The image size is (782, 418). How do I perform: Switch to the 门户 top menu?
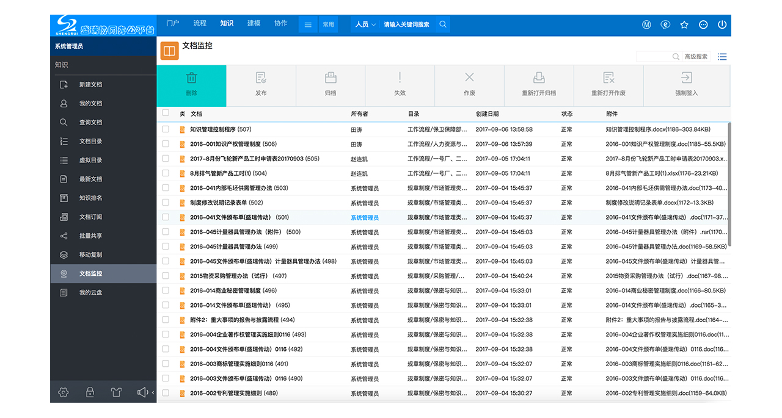173,23
